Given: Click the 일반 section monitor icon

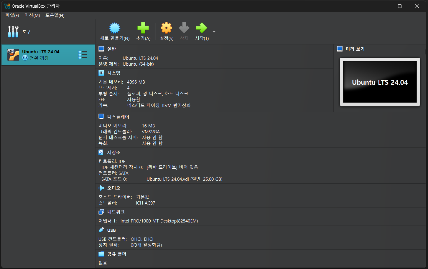Looking at the screenshot, I should pyautogui.click(x=101, y=49).
